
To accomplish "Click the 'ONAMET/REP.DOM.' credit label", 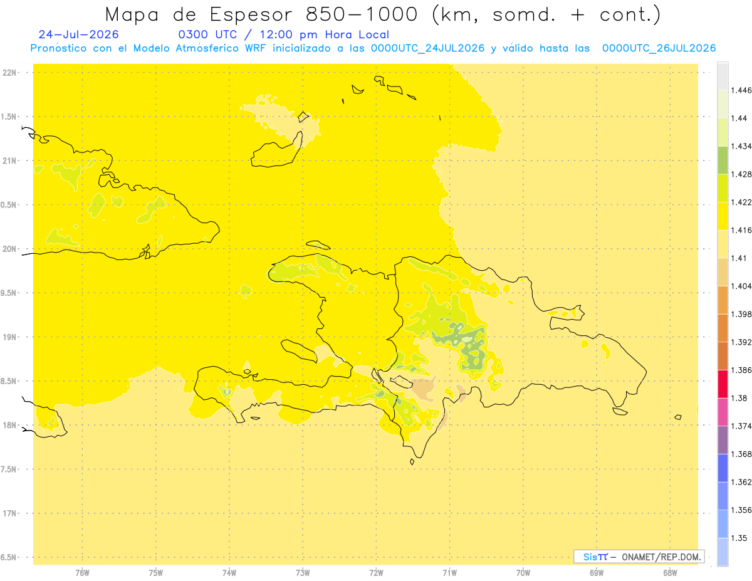I will click(661, 557).
